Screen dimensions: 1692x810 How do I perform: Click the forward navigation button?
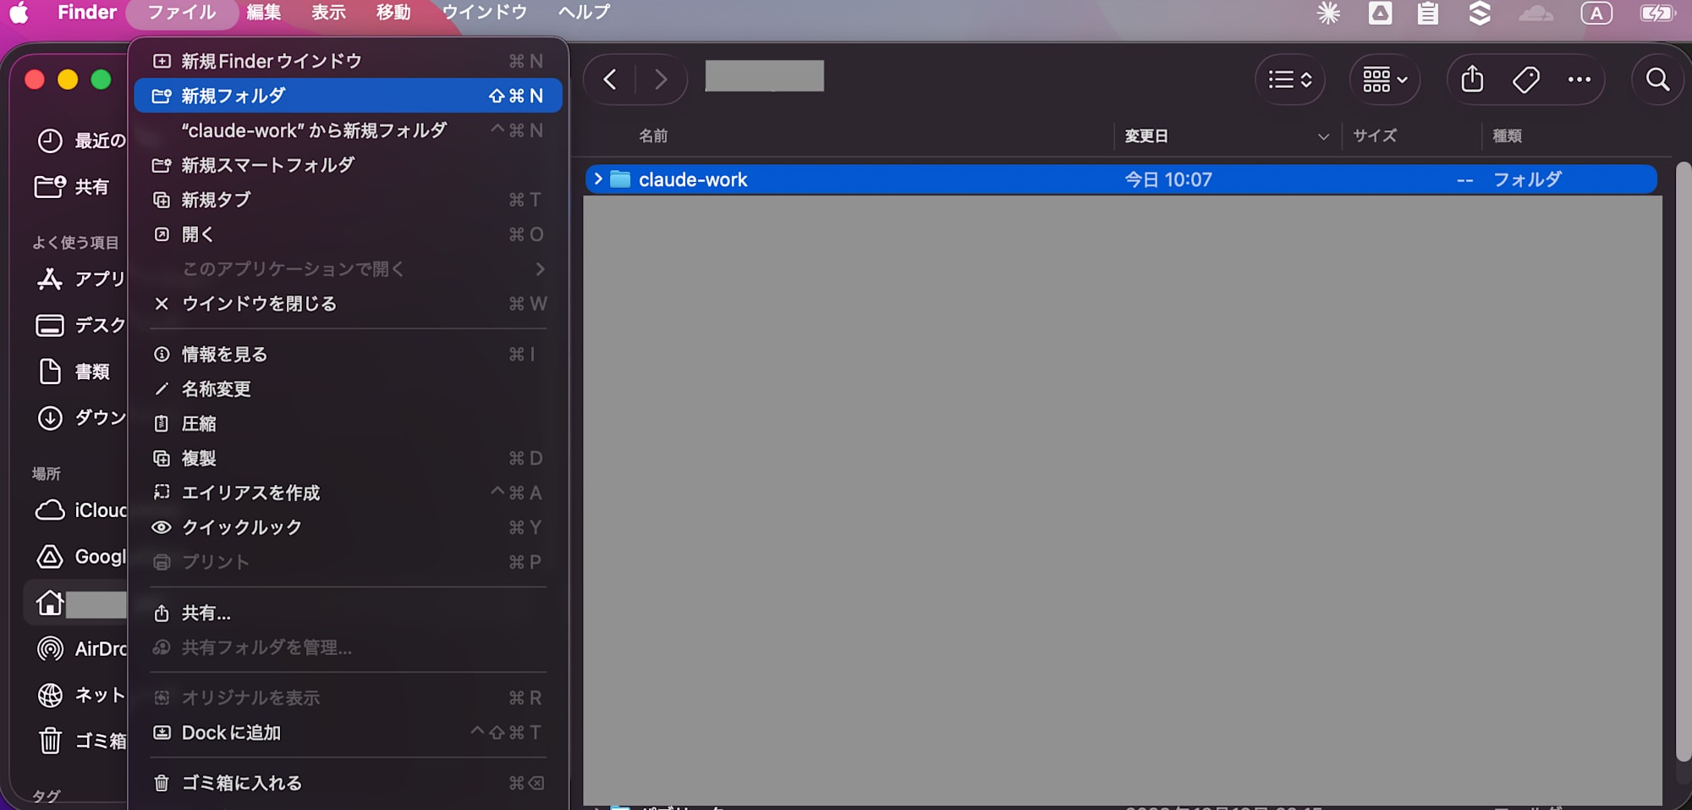[660, 79]
